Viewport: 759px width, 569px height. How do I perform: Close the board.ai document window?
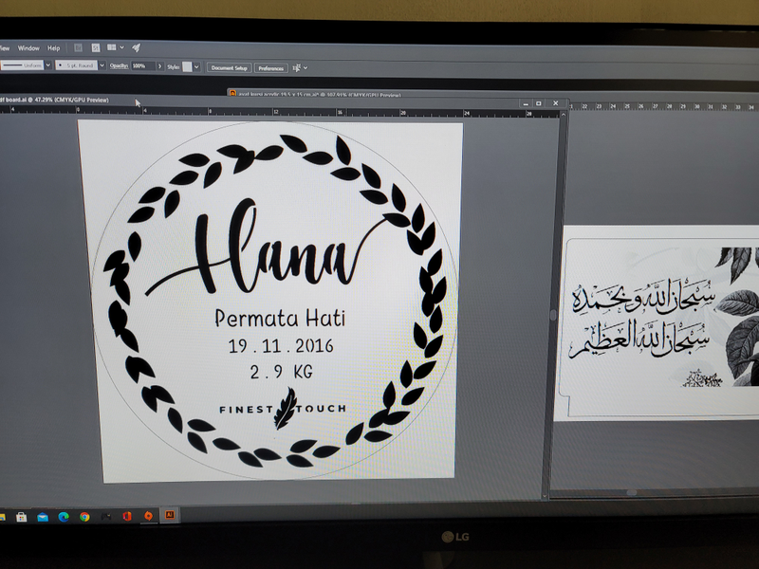pos(556,103)
